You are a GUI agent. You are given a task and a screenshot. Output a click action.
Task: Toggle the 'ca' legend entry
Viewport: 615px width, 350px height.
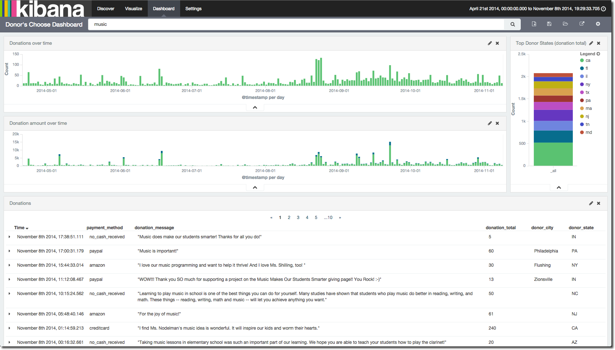pyautogui.click(x=587, y=60)
